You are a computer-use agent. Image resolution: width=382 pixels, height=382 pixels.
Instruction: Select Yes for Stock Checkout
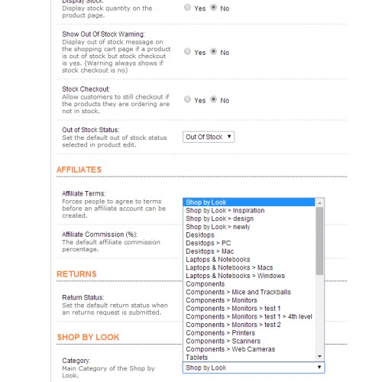click(x=187, y=99)
